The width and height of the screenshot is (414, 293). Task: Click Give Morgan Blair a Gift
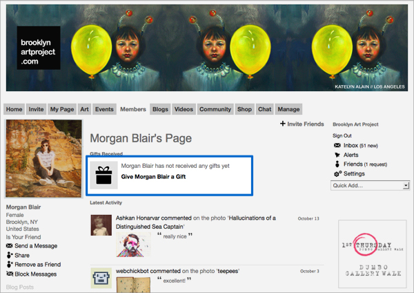pos(153,177)
